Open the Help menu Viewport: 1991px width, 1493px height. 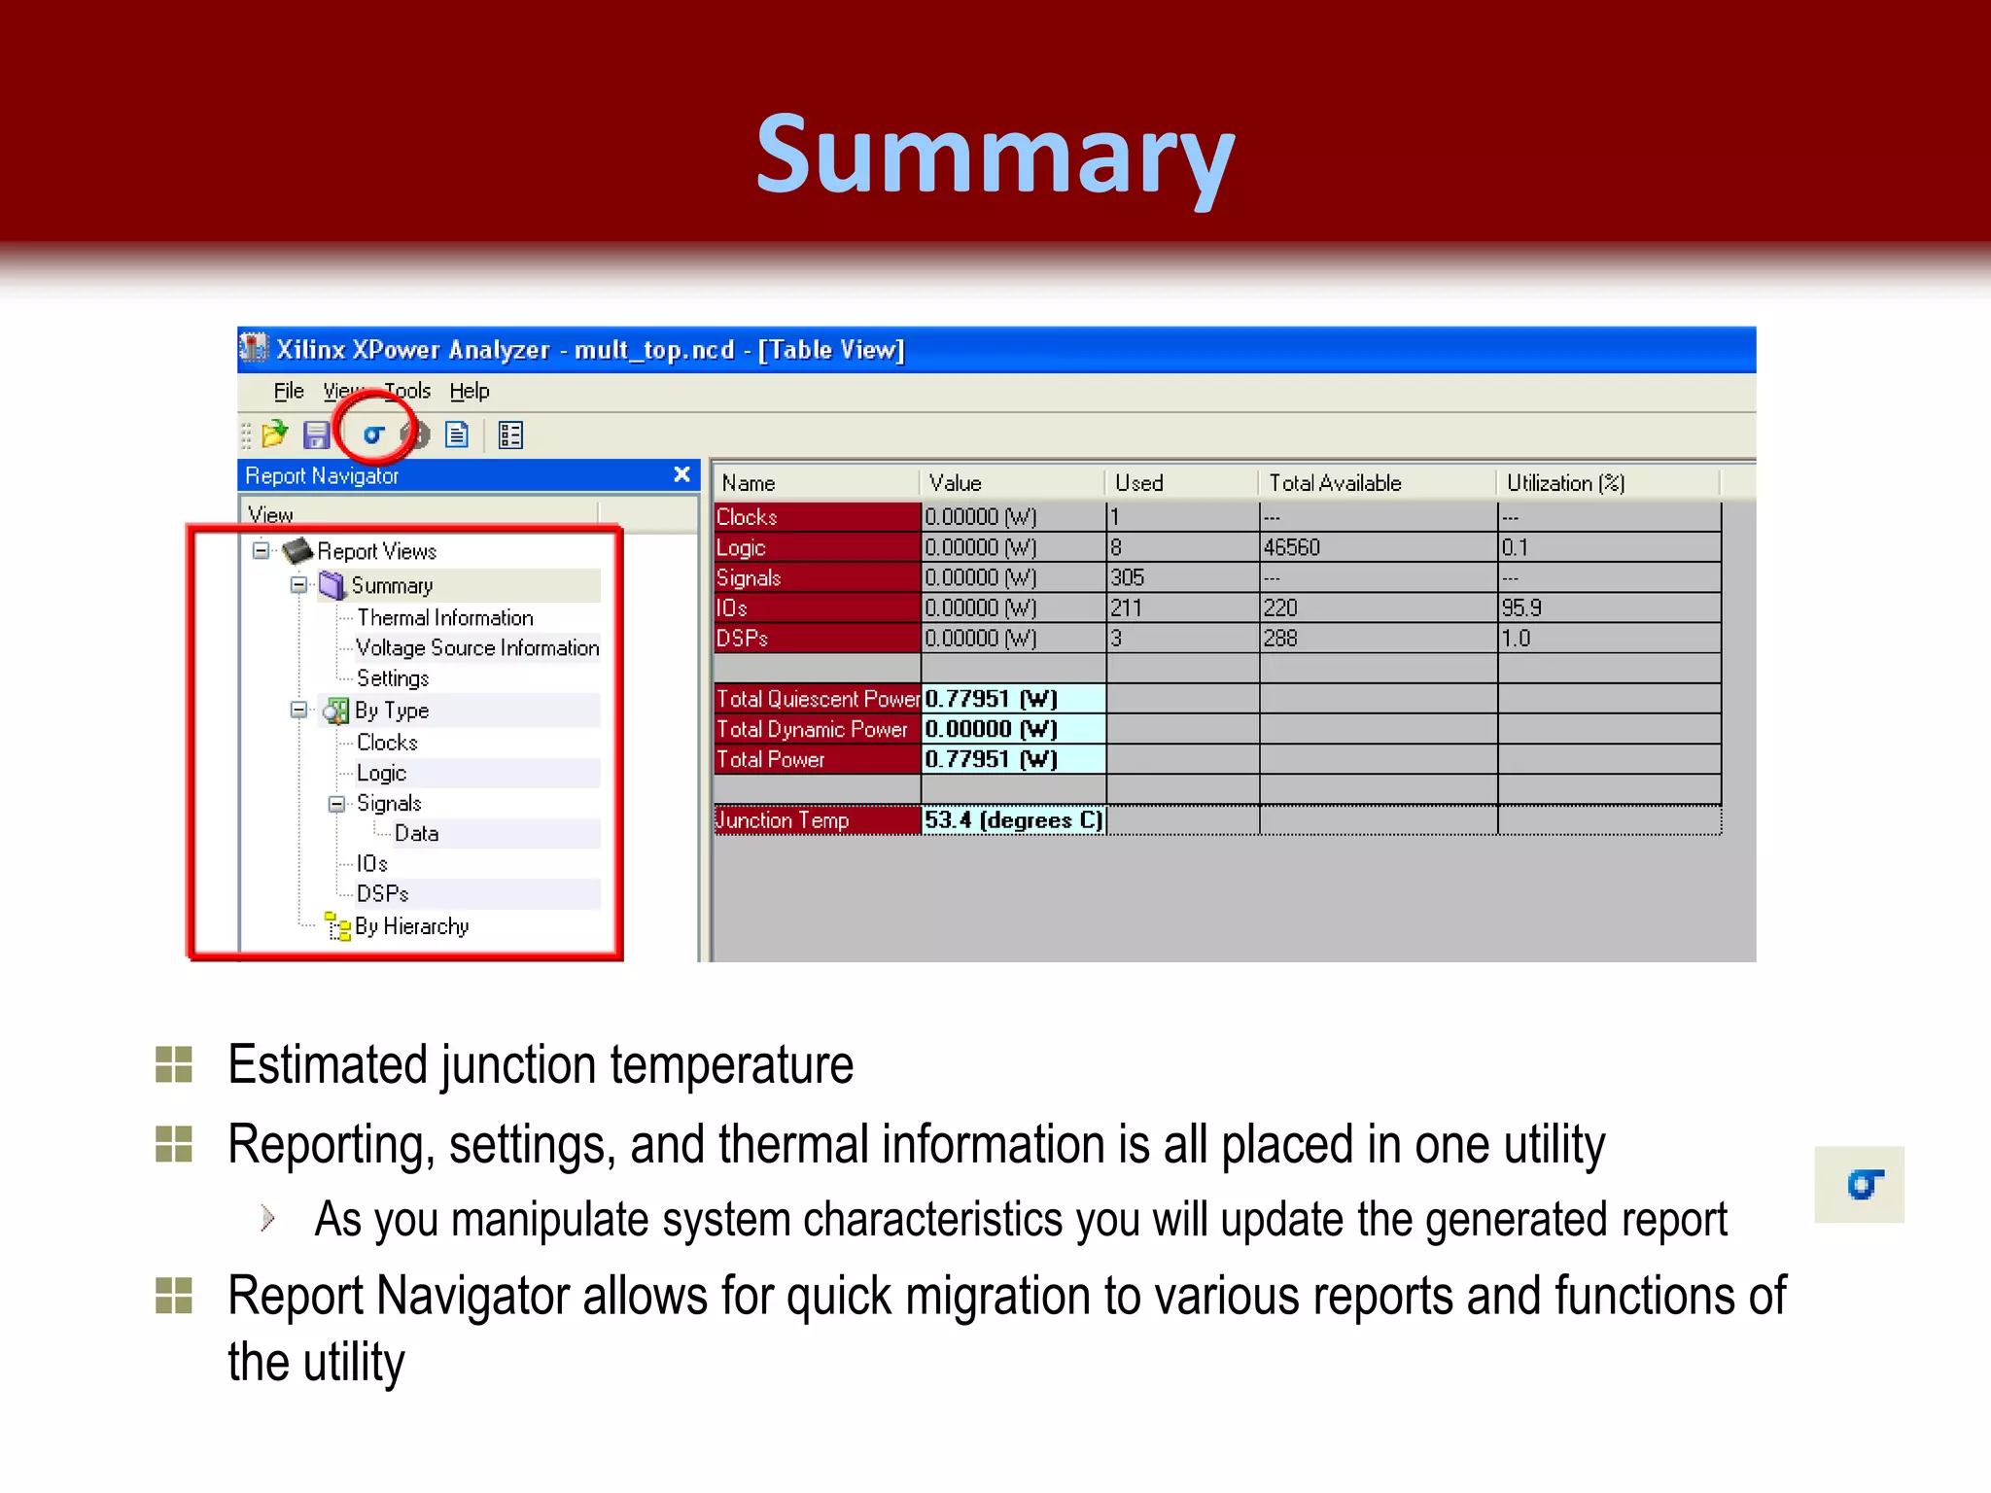(469, 391)
